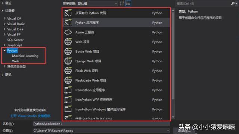Select SQL Server in the tree
The image size is (239, 134).
[x=15, y=40]
